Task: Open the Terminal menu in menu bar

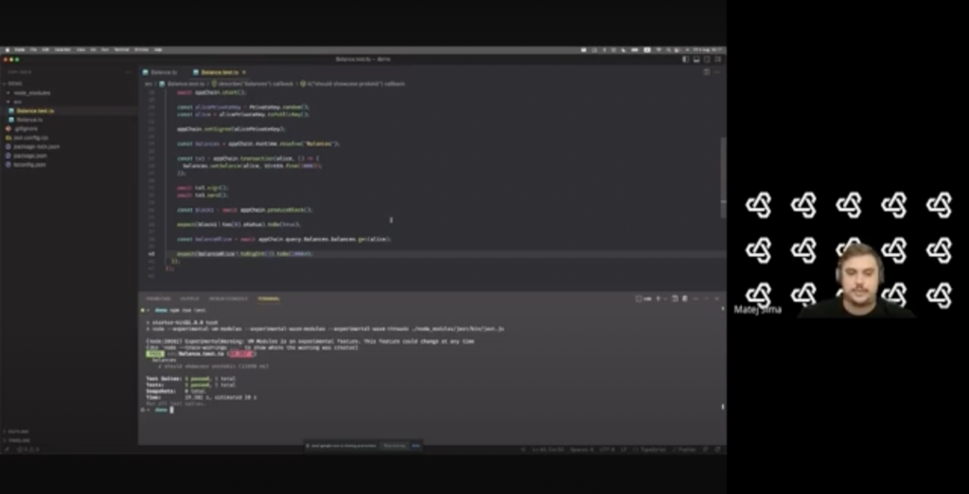Action: [x=121, y=49]
